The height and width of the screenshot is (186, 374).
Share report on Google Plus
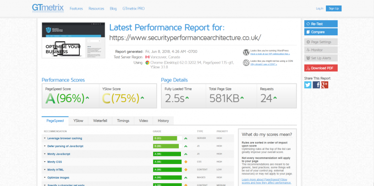(324, 85)
